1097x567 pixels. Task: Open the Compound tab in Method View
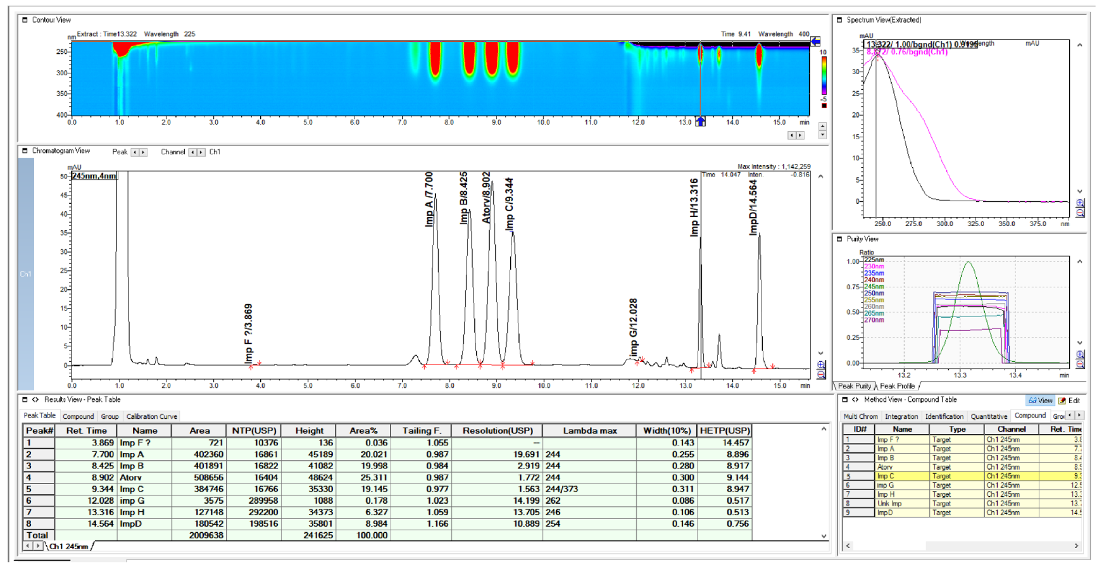[1031, 416]
